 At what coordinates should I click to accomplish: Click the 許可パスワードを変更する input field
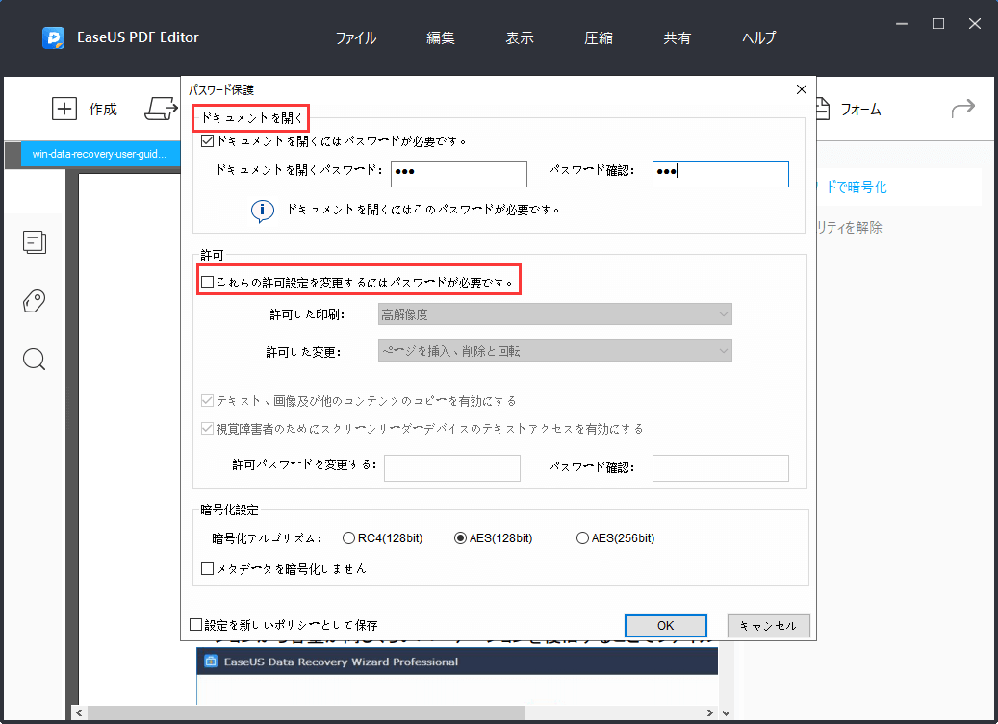tap(452, 468)
